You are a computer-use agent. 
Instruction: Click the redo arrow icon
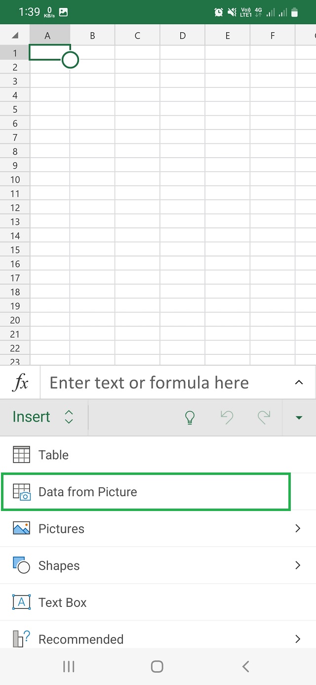coord(264,418)
